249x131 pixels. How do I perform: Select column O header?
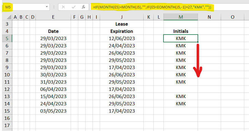[233, 17]
